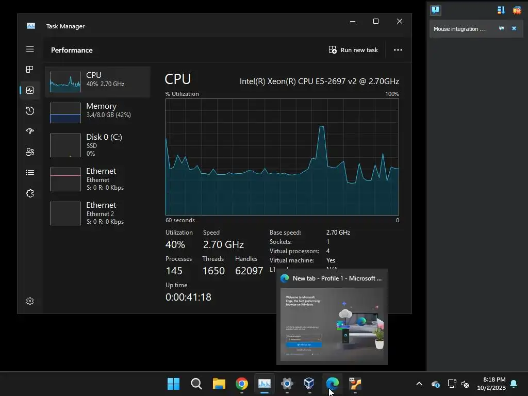Image resolution: width=528 pixels, height=396 pixels.
Task: Maximize the Task Manager window
Action: click(376, 21)
